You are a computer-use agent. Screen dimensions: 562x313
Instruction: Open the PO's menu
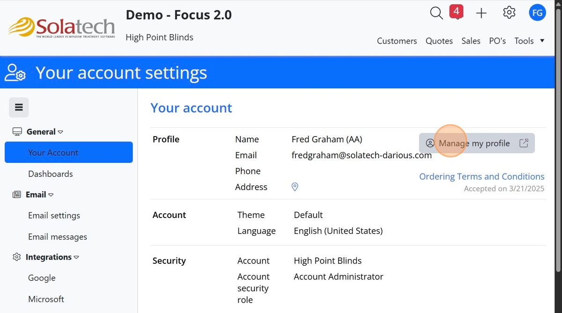pos(497,41)
